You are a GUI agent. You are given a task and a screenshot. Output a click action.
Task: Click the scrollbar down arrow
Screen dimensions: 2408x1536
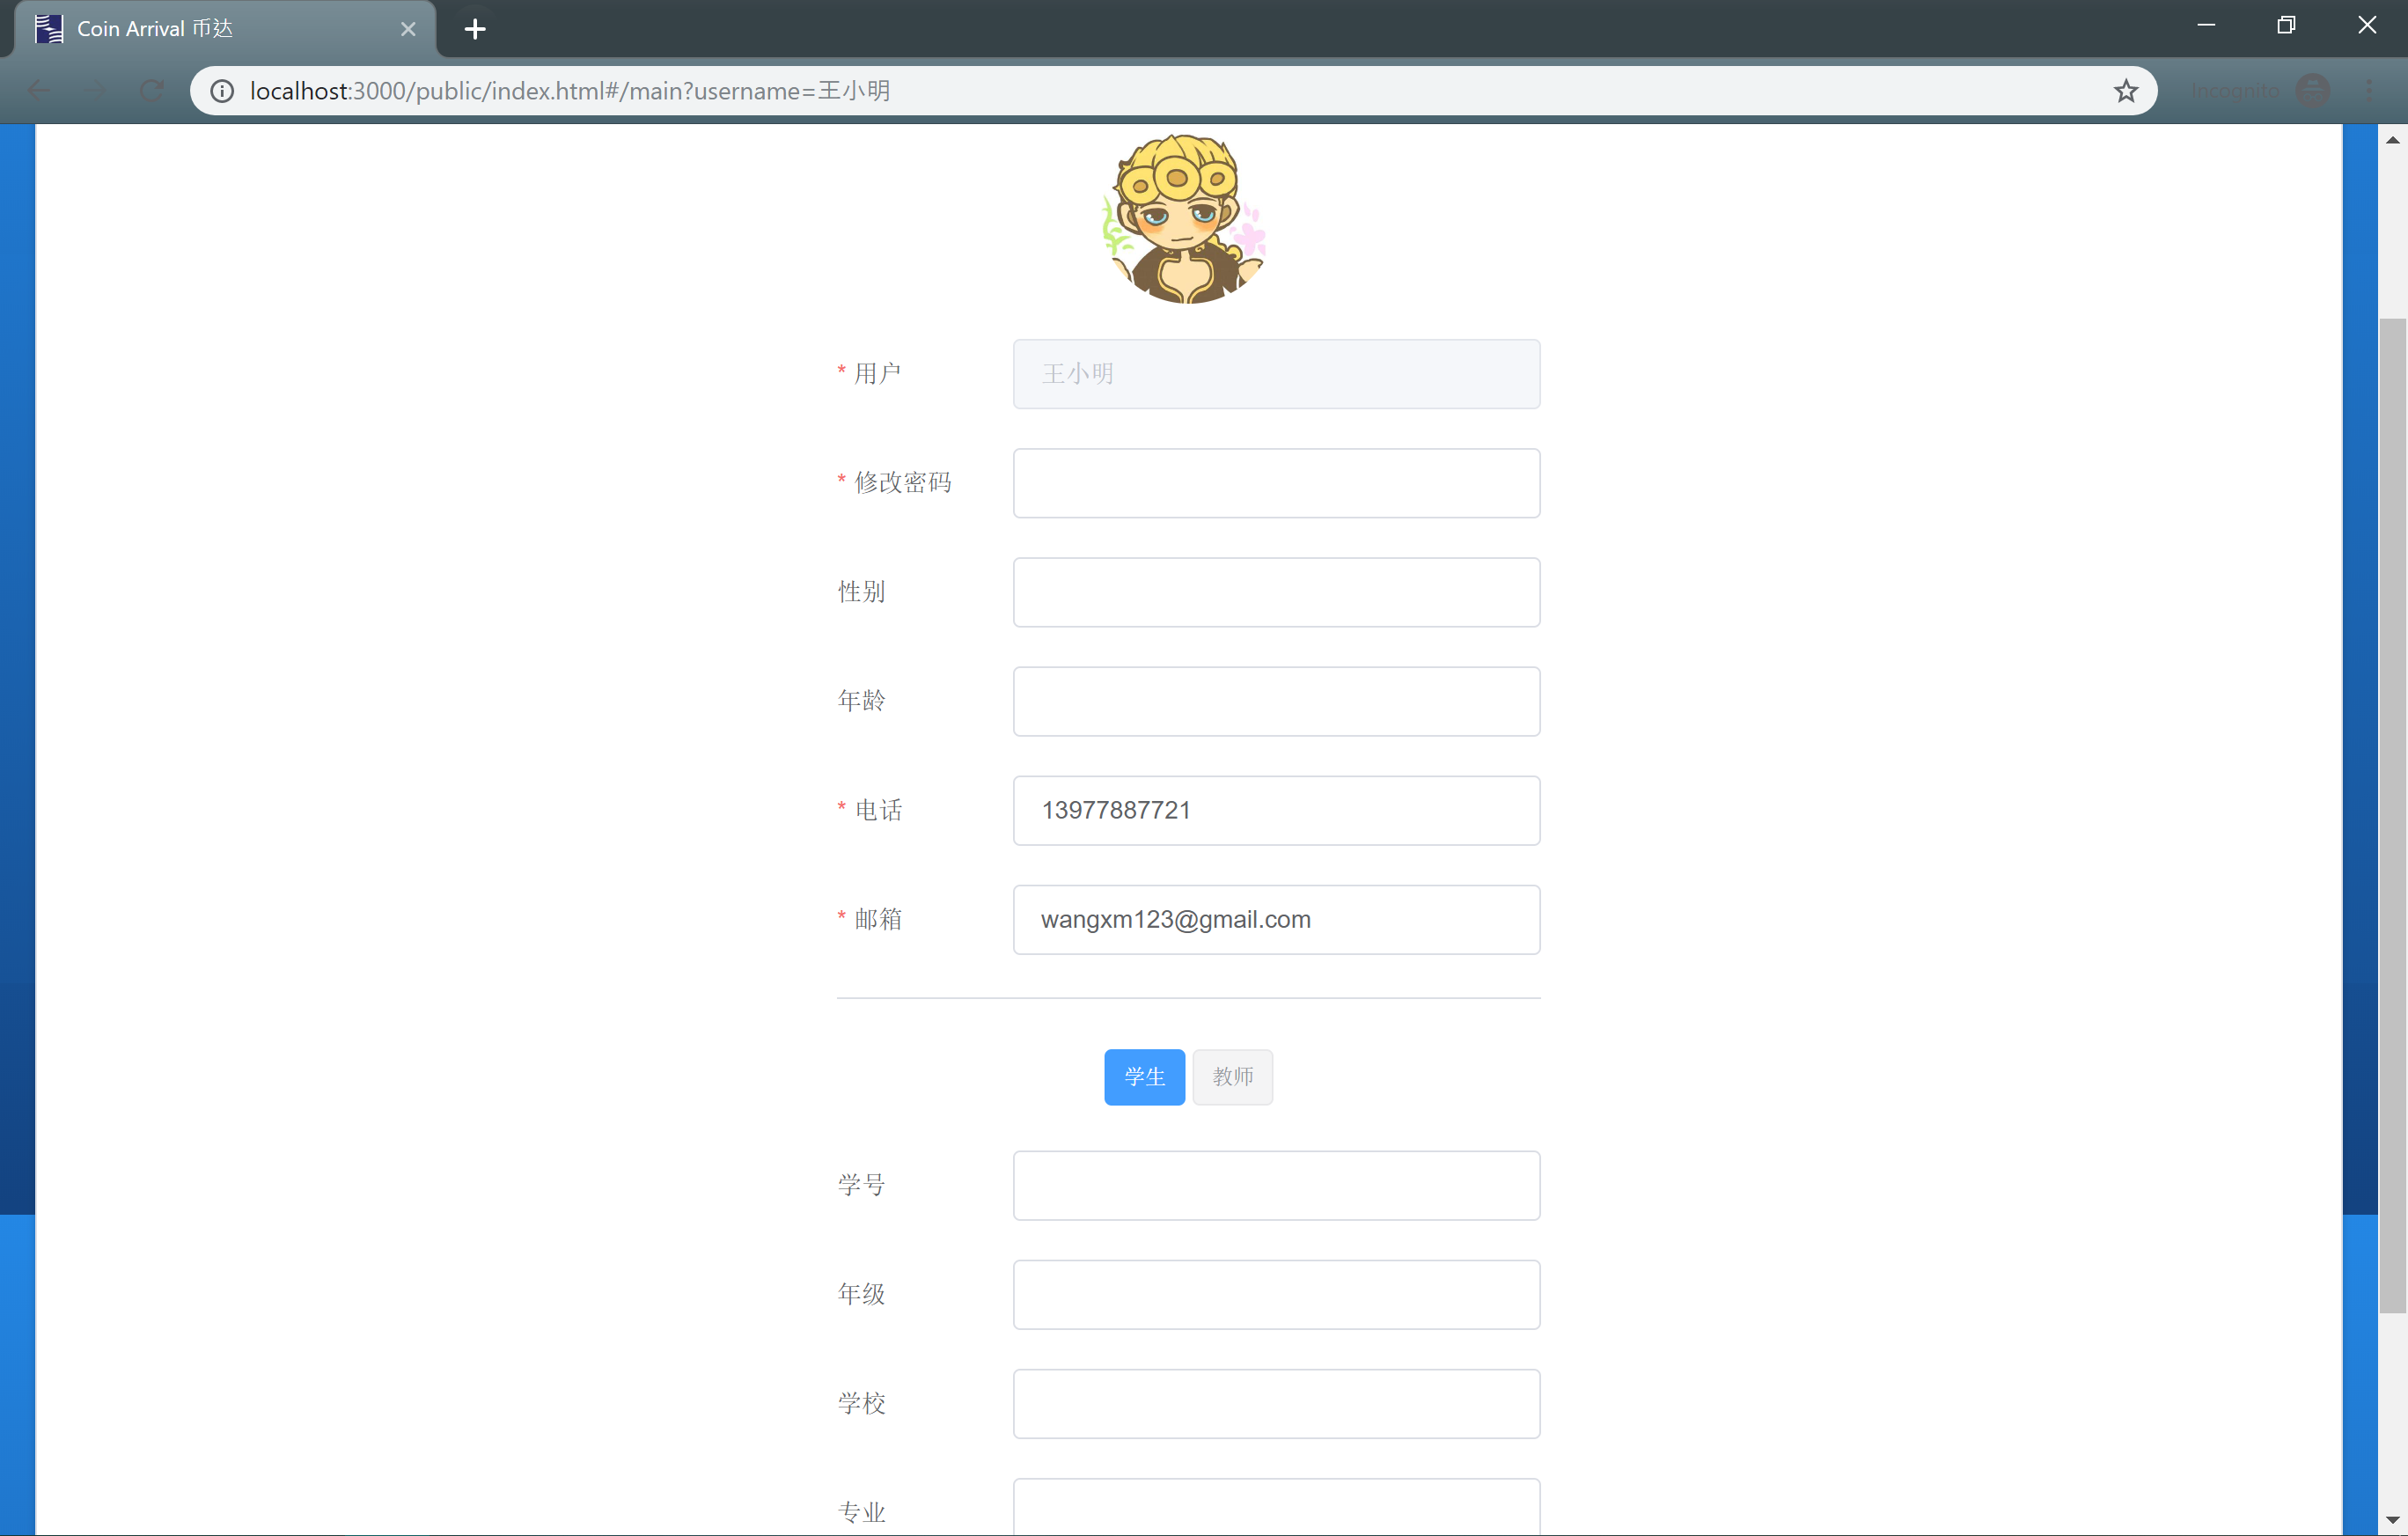click(2392, 1521)
